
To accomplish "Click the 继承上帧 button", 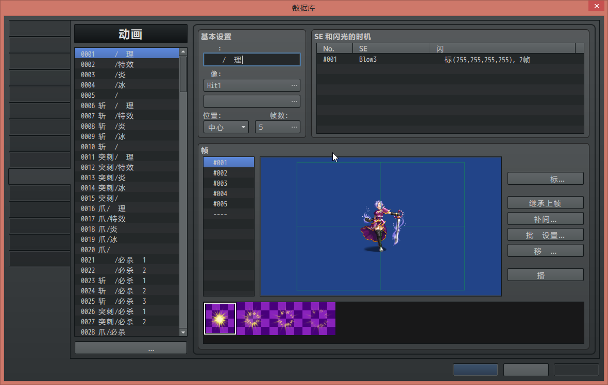I will click(x=545, y=203).
